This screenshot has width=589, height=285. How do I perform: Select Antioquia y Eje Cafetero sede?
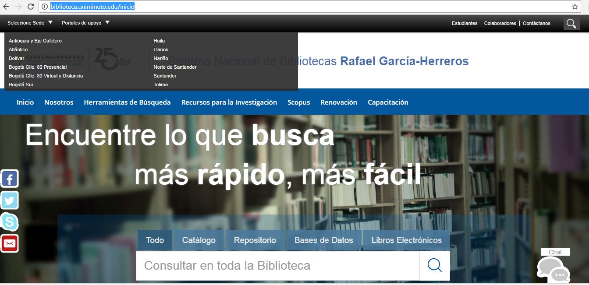[x=35, y=41]
